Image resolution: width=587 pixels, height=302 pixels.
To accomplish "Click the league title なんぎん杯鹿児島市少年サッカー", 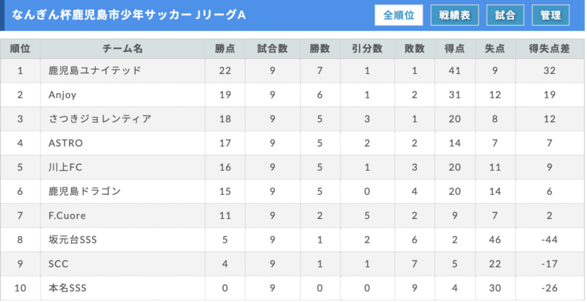I will [x=101, y=15].
